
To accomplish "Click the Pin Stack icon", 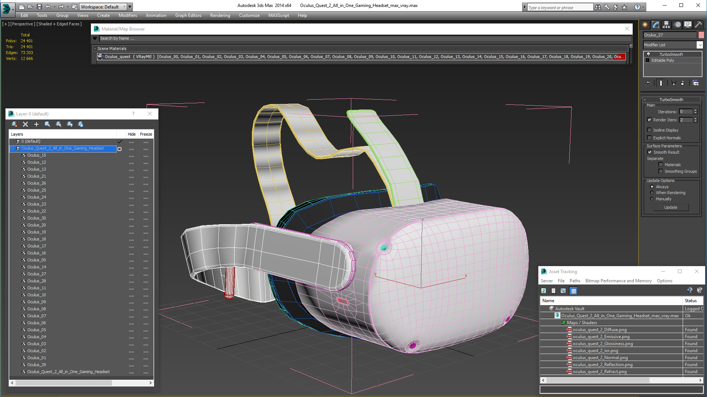I will point(648,83).
